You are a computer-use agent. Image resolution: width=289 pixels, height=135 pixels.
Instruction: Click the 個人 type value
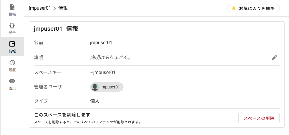(95, 101)
